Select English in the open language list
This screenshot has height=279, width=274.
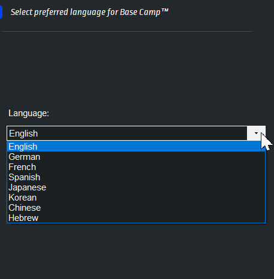(136, 147)
